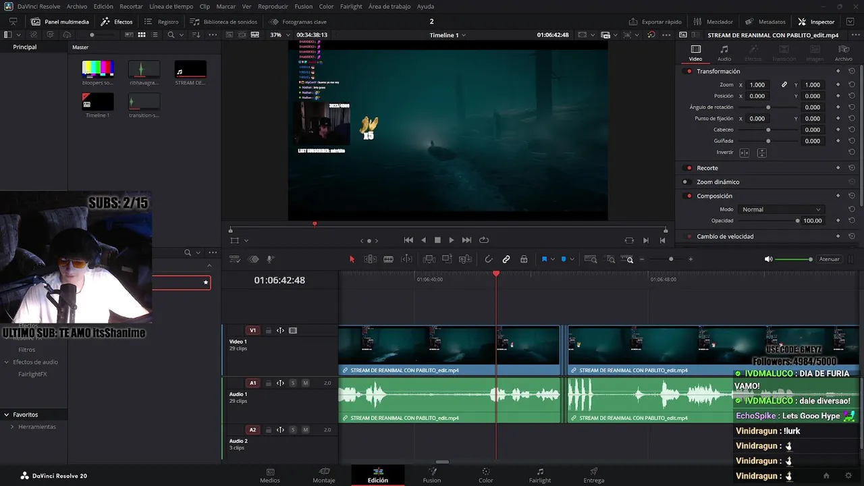Select the arrow Selection mode tool

[x=352, y=259]
